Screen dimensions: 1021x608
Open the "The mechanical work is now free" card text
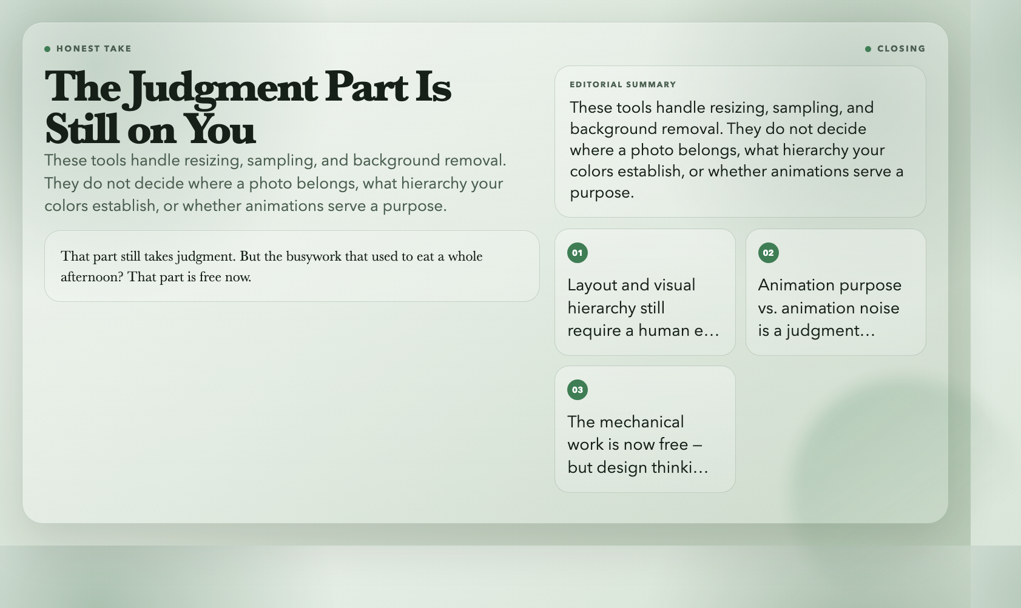pyautogui.click(x=638, y=445)
